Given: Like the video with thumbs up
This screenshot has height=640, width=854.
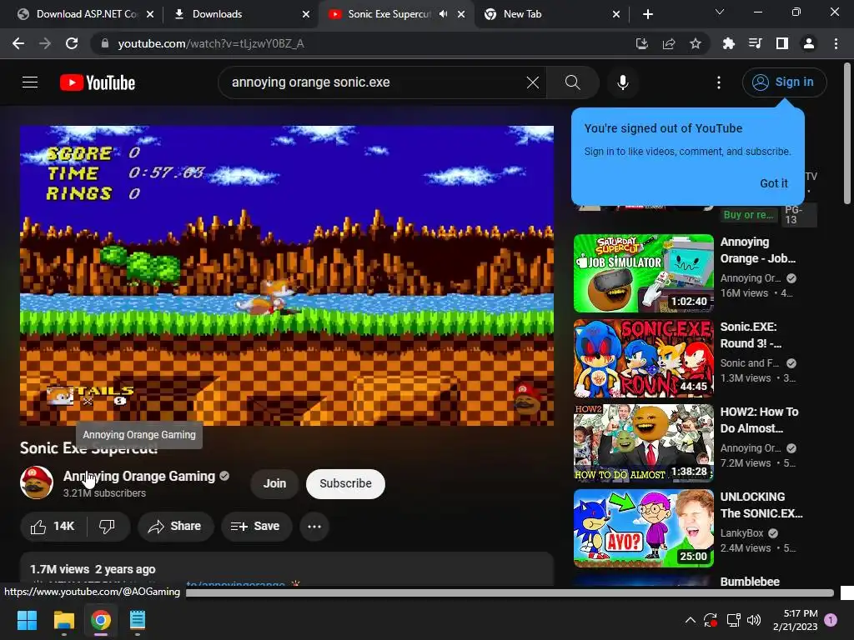Looking at the screenshot, I should click(x=53, y=527).
